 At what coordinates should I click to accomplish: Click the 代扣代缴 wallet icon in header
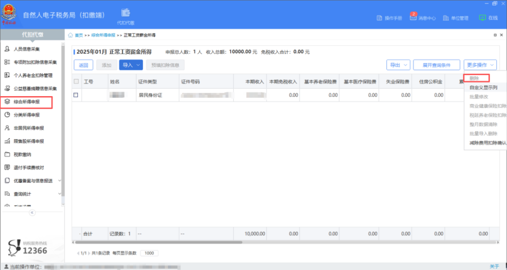125,13
